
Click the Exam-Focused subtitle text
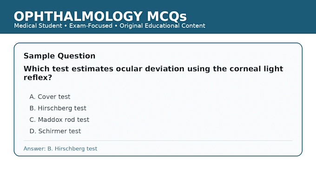(91, 26)
